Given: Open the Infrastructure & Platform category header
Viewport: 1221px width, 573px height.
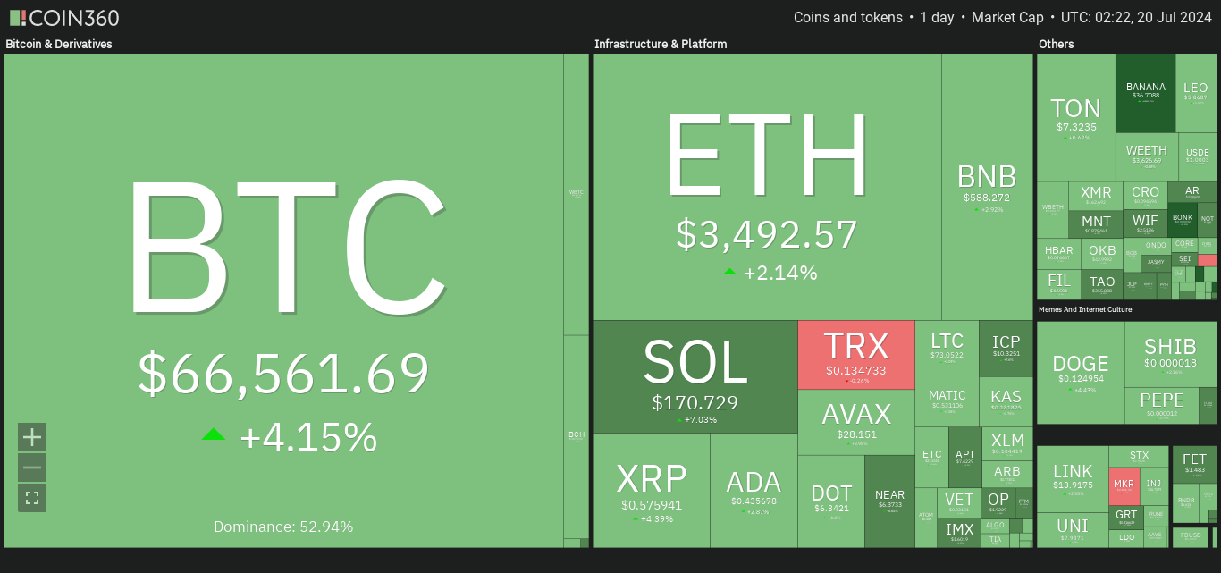Looking at the screenshot, I should point(661,44).
